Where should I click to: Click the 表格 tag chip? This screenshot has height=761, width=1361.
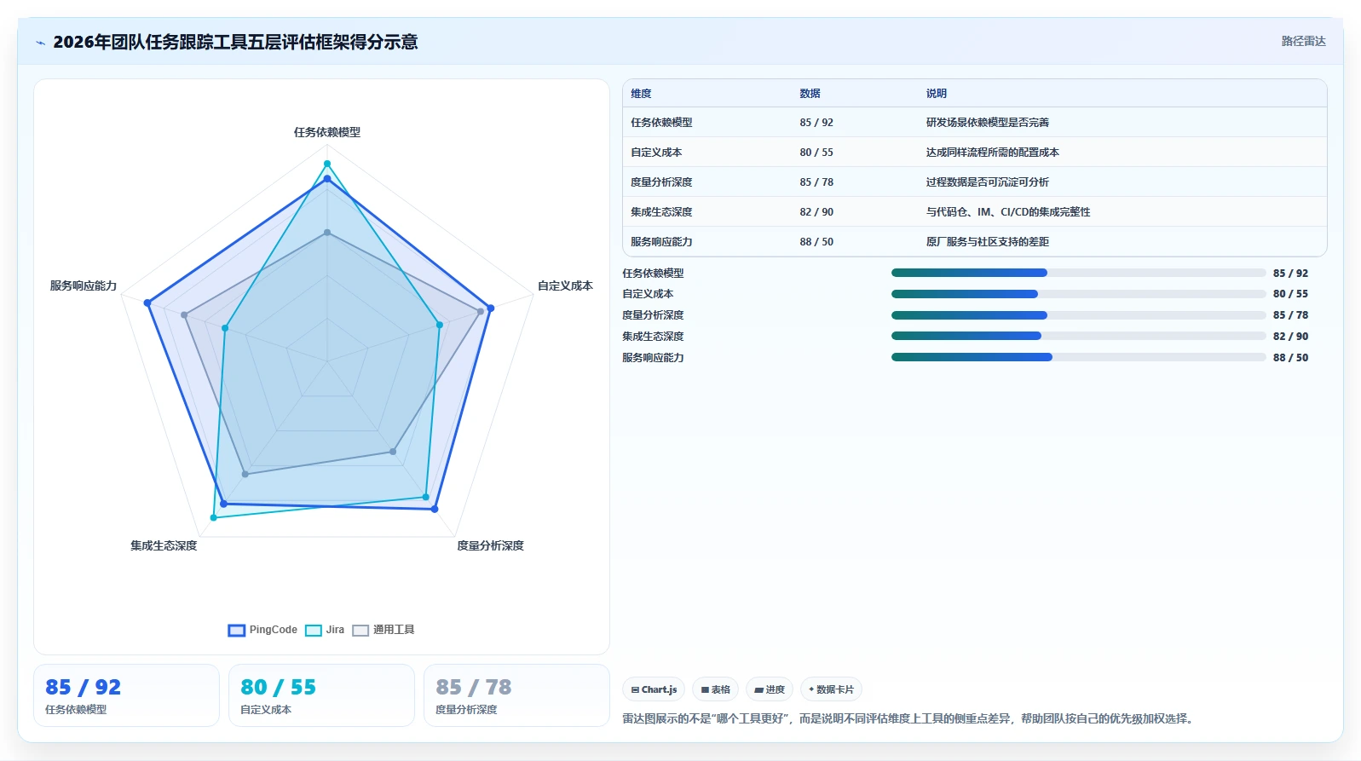[715, 689]
